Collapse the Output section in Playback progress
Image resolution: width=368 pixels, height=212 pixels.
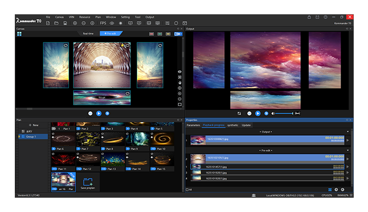pos(347,131)
